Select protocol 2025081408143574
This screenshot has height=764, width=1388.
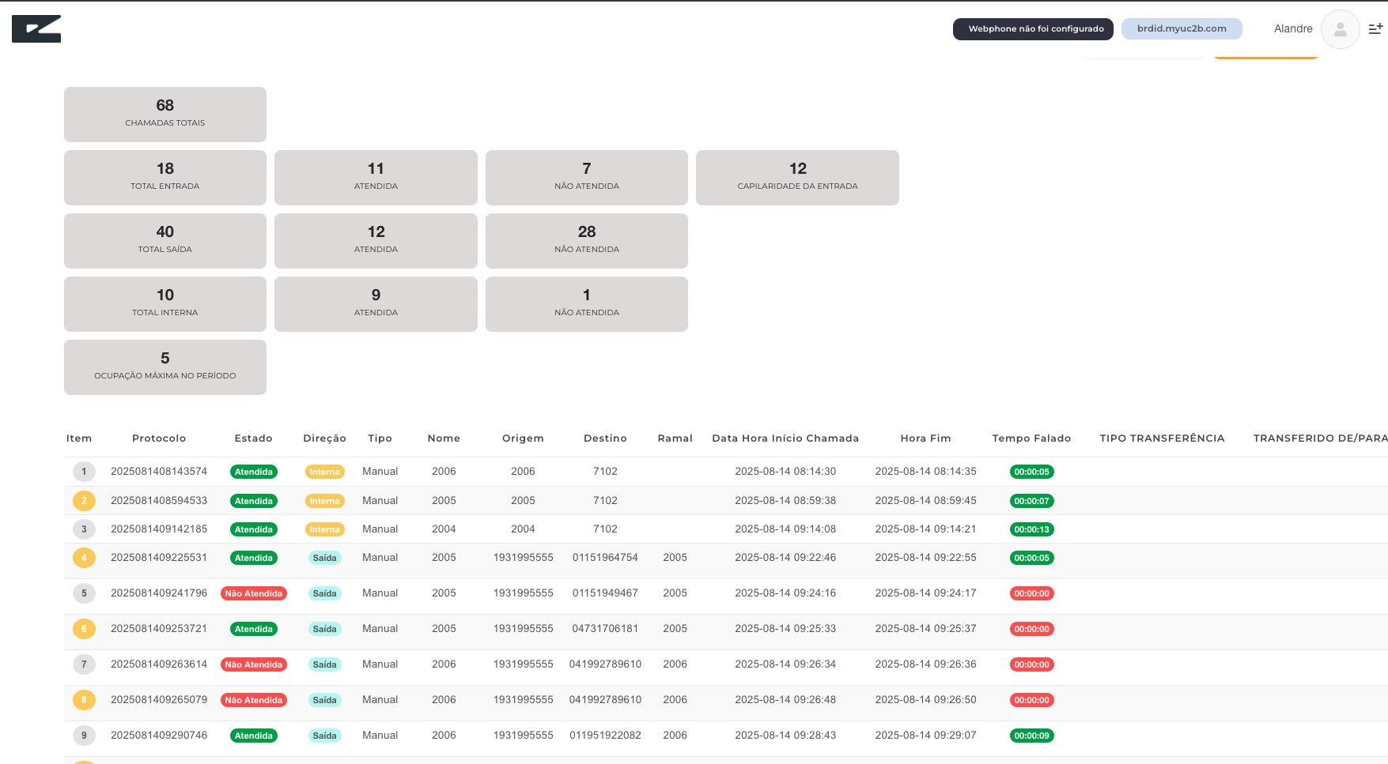[x=159, y=472]
